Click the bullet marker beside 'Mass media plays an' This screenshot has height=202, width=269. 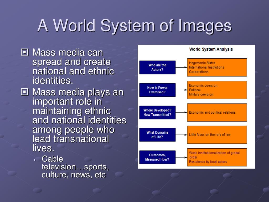tap(24, 92)
